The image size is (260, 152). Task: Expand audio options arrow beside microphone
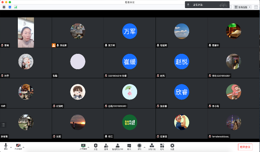(11, 147)
